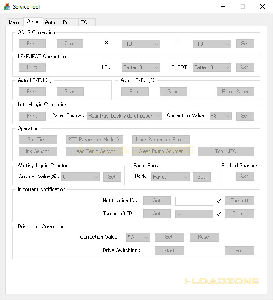Click Set in CD-R Correction

(245, 44)
